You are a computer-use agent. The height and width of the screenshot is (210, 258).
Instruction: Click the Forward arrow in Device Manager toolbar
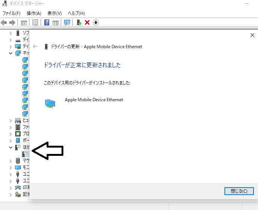(x=12, y=22)
